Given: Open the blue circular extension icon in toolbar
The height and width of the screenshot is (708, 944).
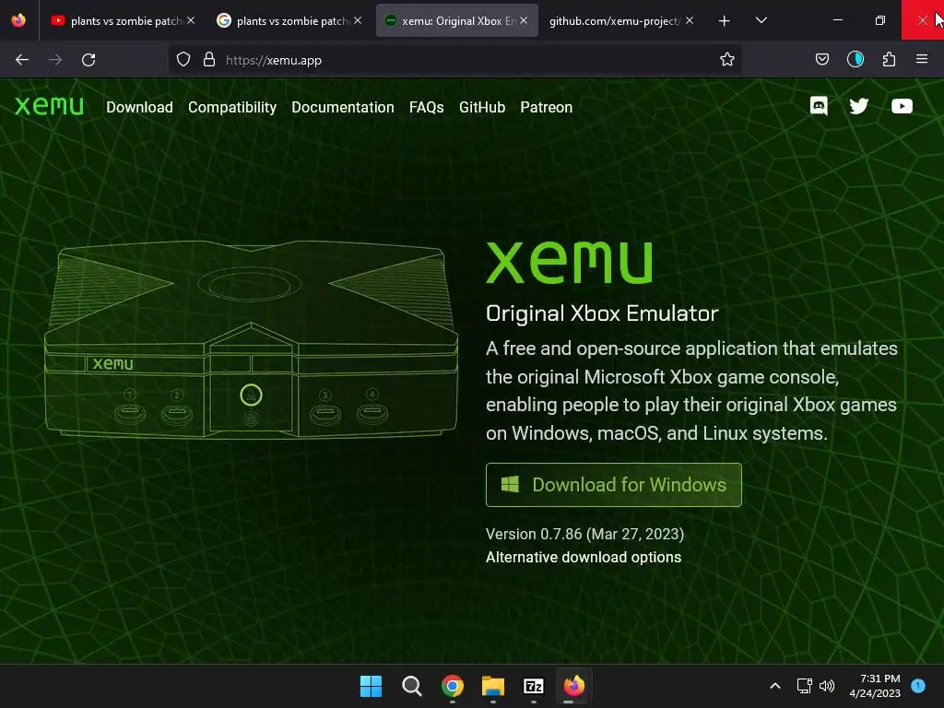Looking at the screenshot, I should (855, 59).
